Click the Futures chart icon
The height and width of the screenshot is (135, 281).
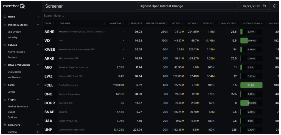[5, 45]
